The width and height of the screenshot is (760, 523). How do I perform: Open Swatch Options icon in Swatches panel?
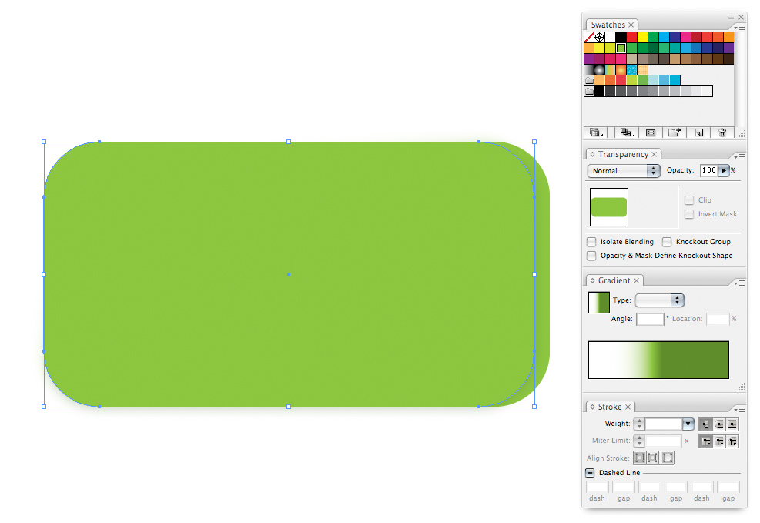click(x=651, y=132)
